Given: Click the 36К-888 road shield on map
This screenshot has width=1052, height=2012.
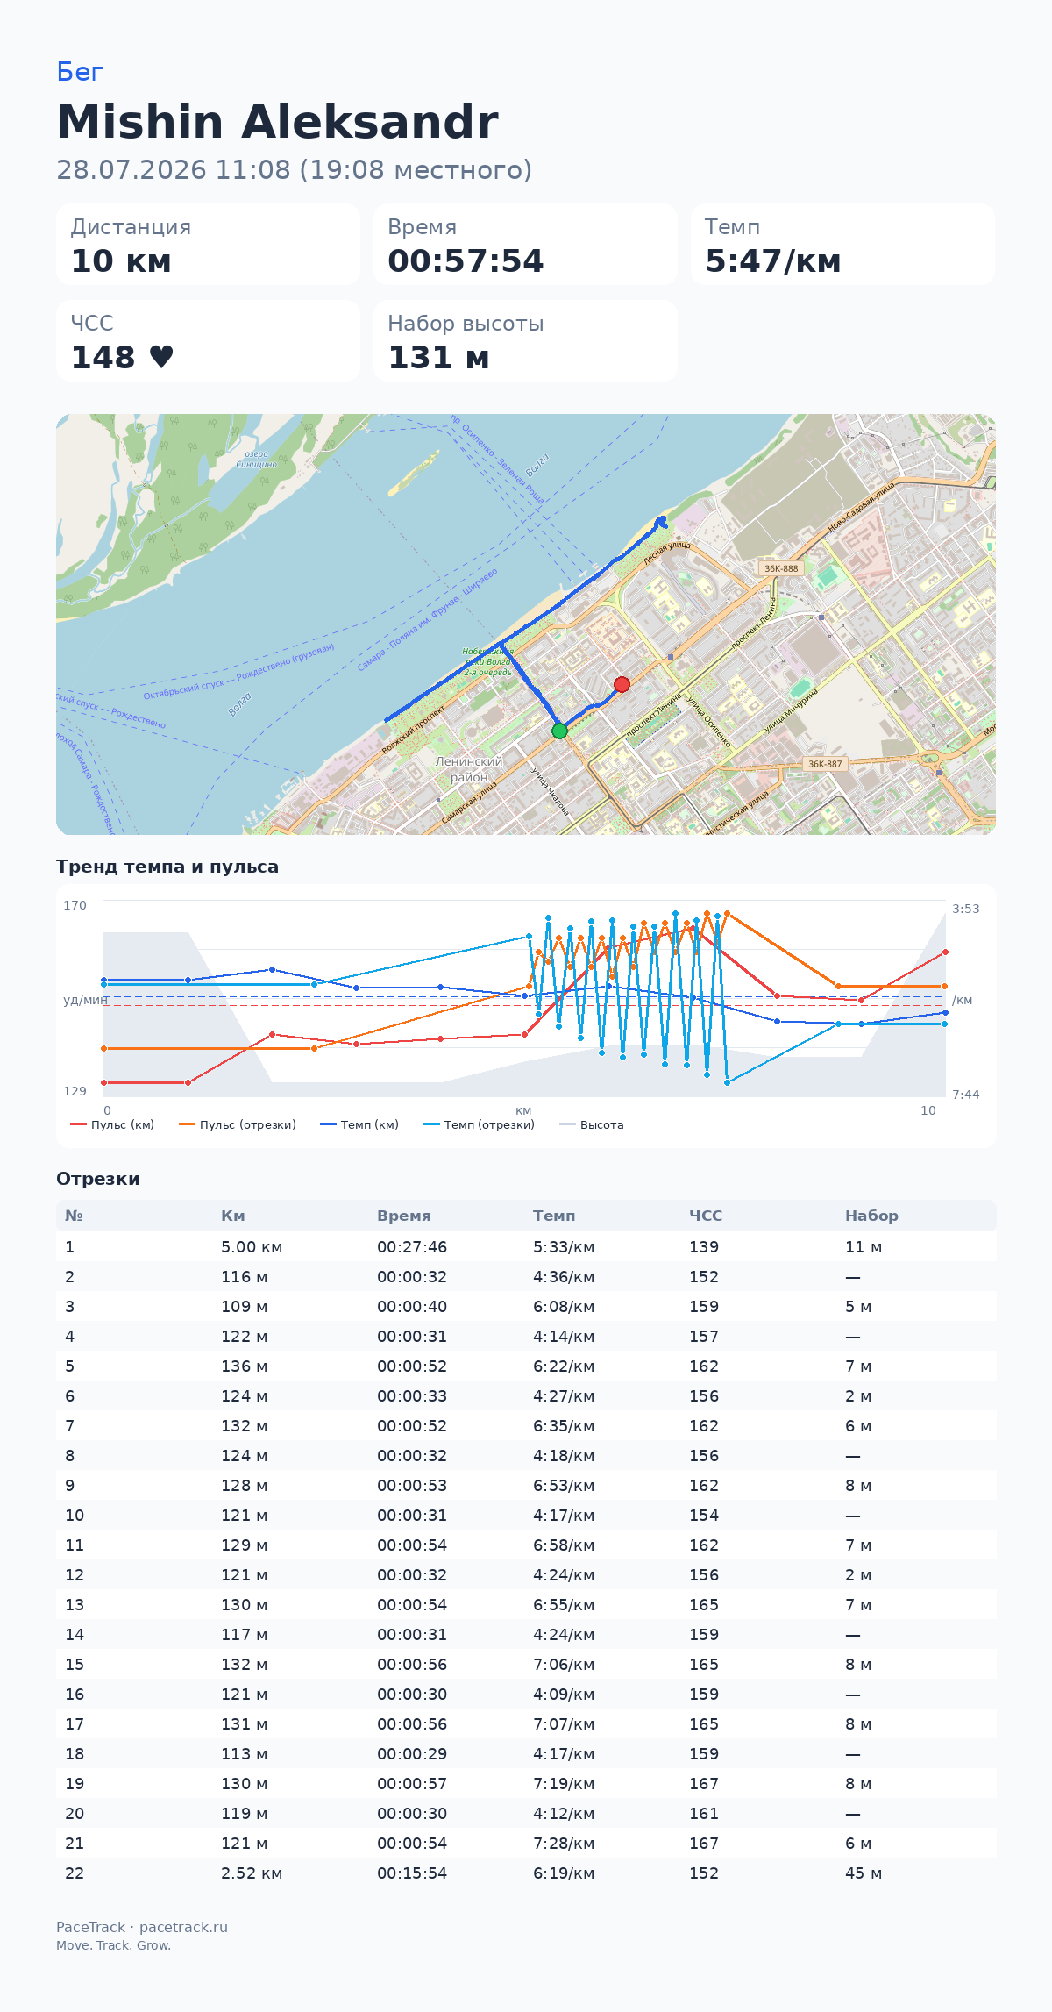Looking at the screenshot, I should 781,568.
